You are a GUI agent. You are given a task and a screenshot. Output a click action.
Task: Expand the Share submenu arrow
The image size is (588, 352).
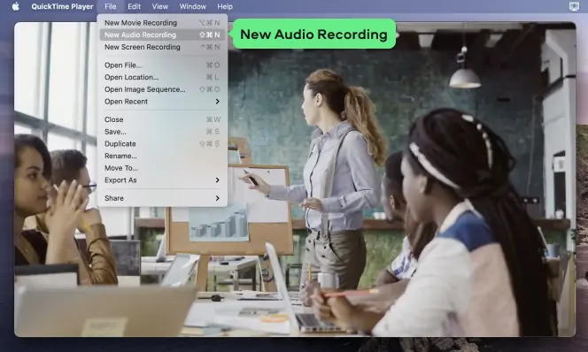(218, 198)
